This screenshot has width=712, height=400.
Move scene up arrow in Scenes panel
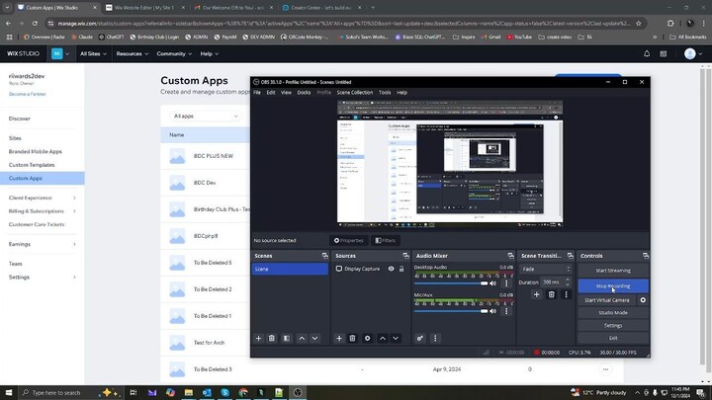[302, 339]
